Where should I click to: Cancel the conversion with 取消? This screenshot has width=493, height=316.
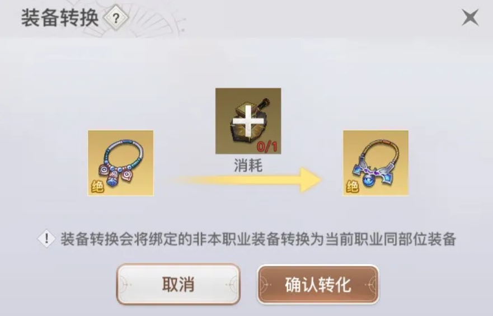tap(179, 284)
